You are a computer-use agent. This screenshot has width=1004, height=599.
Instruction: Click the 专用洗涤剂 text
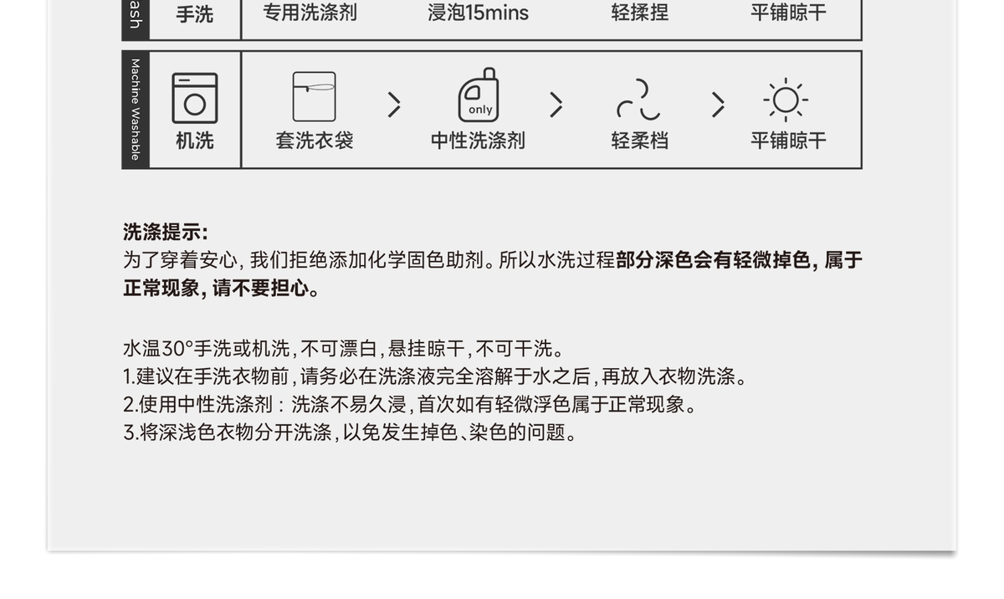310,13
